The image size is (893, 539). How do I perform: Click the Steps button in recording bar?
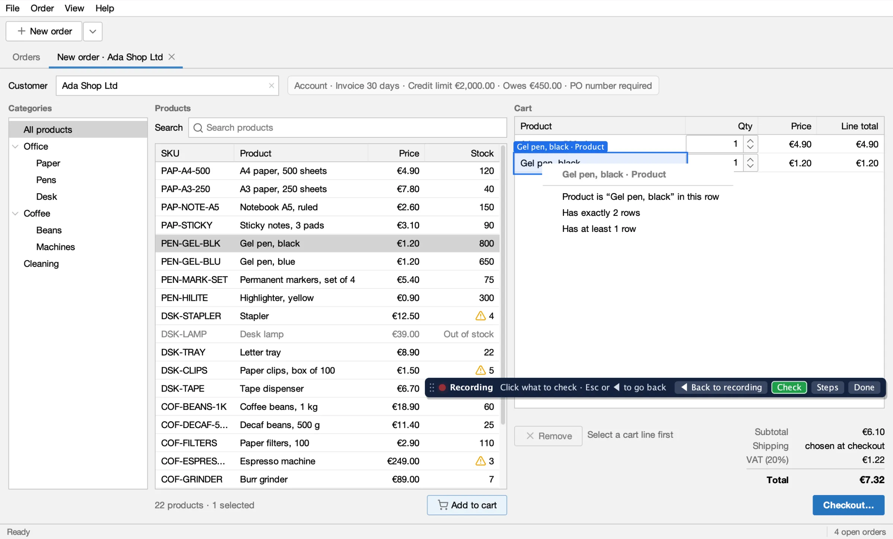click(x=827, y=387)
